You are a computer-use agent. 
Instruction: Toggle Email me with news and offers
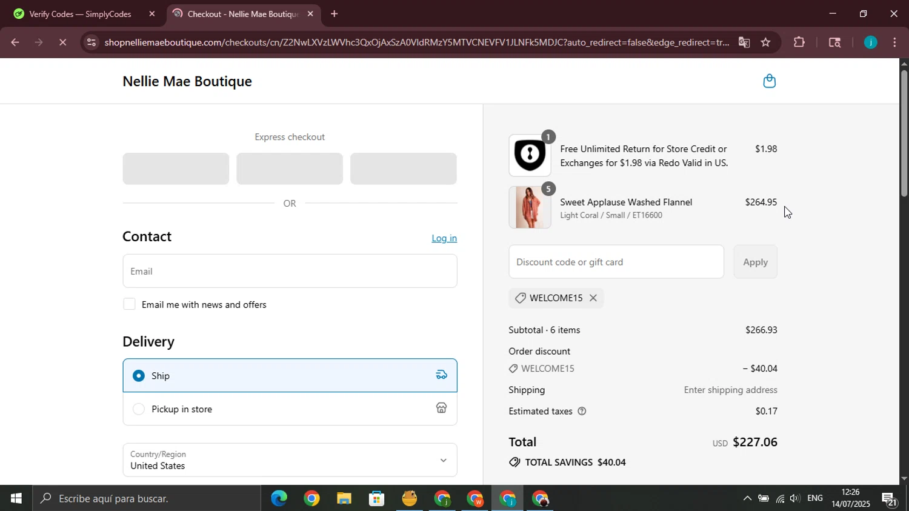click(129, 304)
